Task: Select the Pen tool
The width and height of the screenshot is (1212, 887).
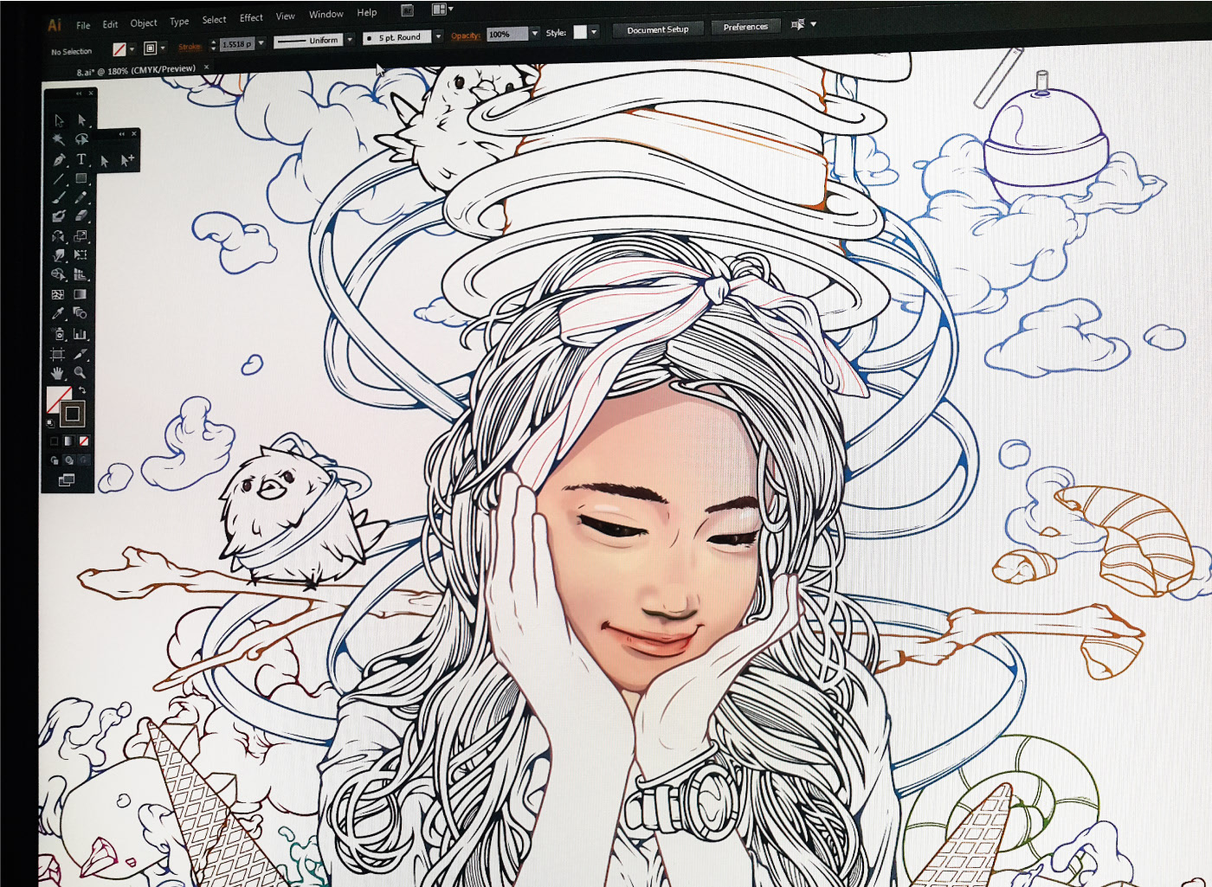Action: 59,159
